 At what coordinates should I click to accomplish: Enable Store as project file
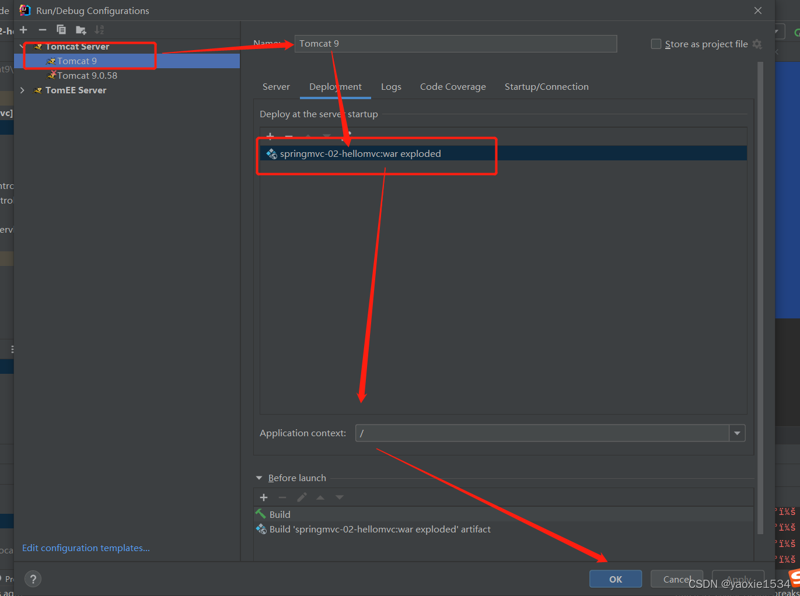tap(656, 44)
